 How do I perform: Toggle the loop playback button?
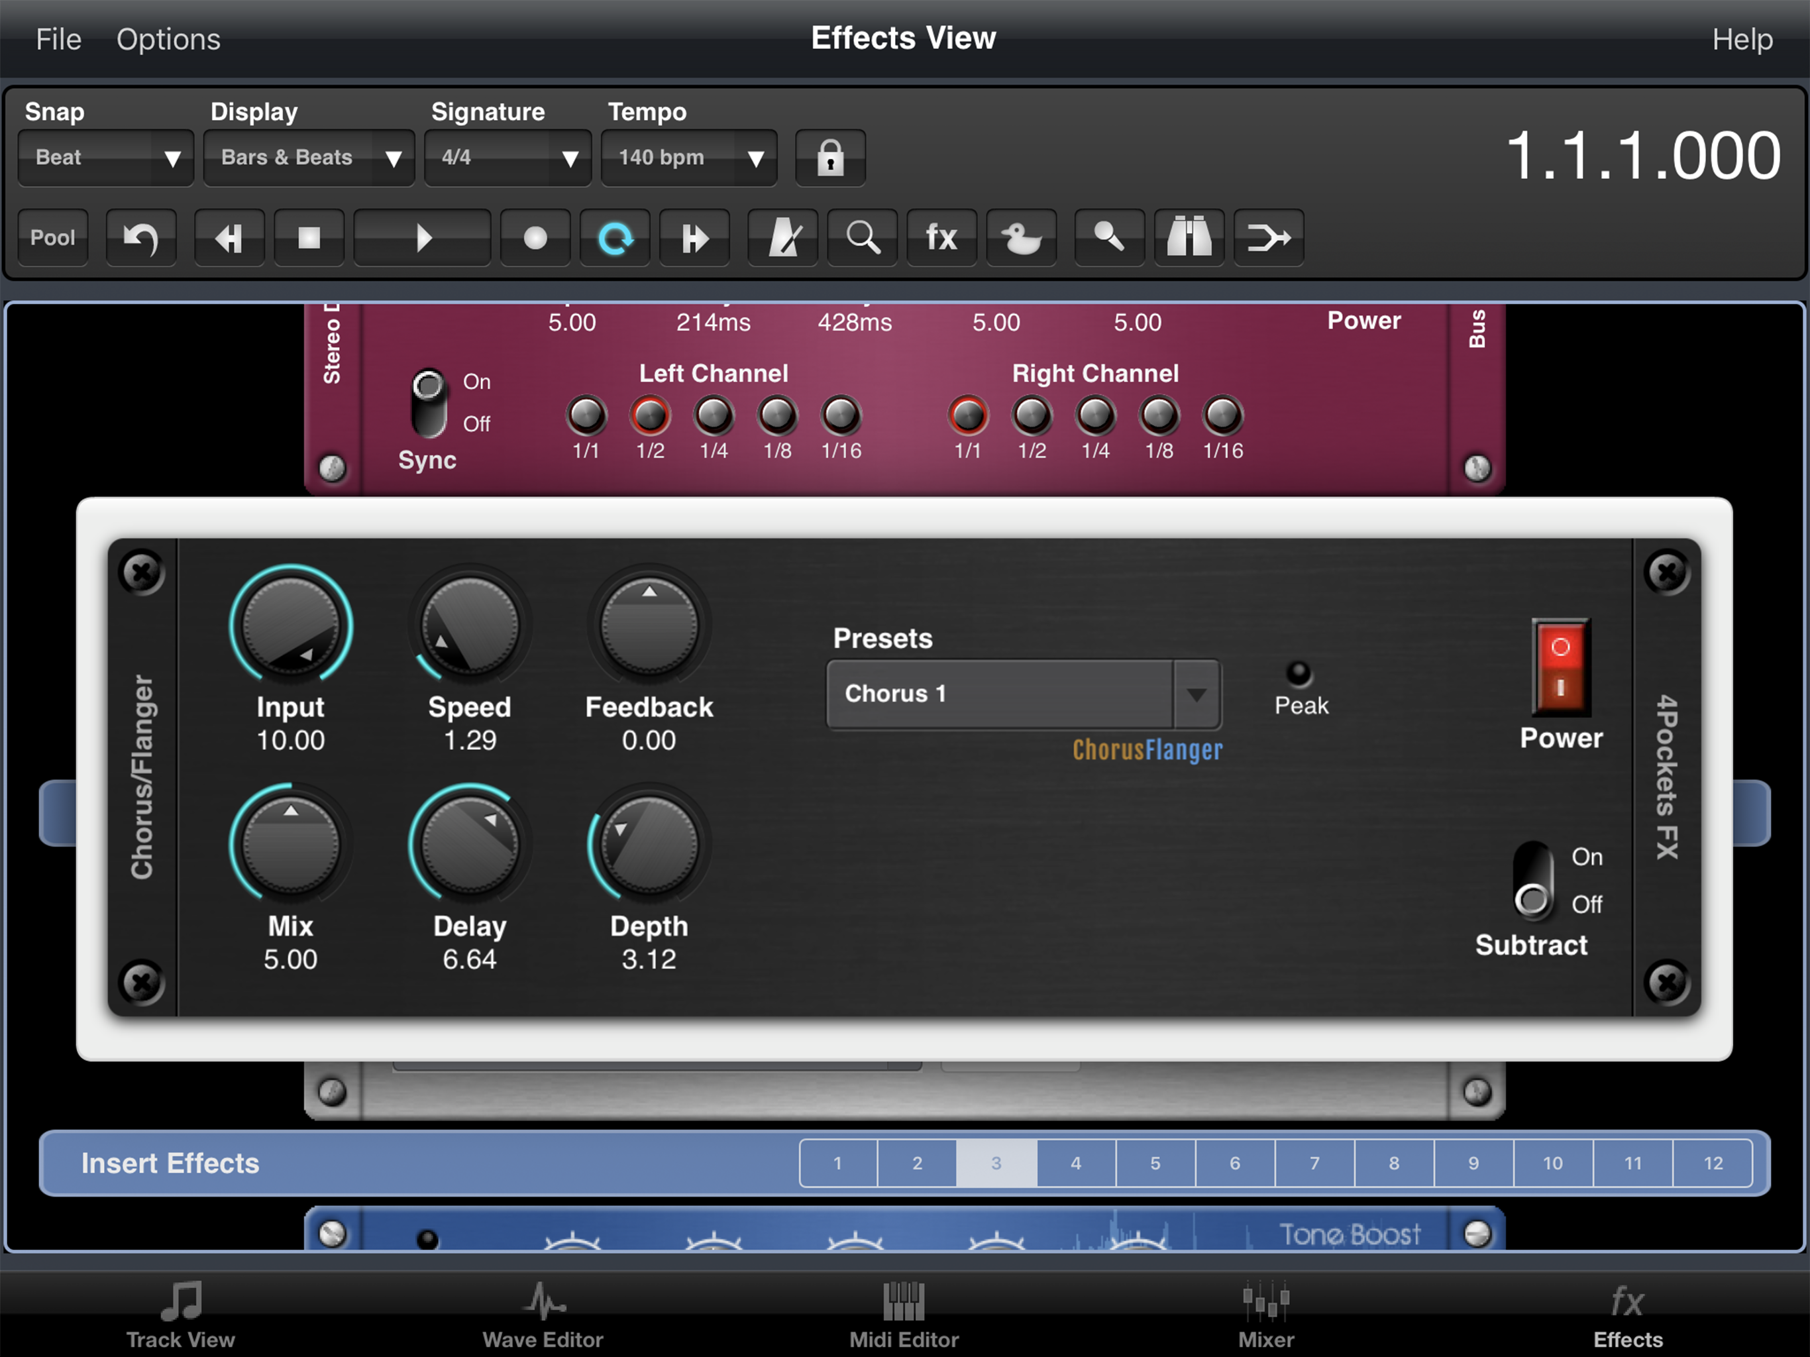point(615,238)
